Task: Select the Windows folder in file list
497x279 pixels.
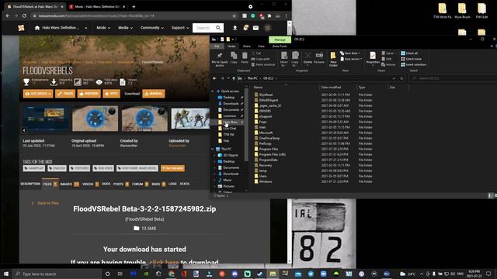Action: (x=266, y=181)
